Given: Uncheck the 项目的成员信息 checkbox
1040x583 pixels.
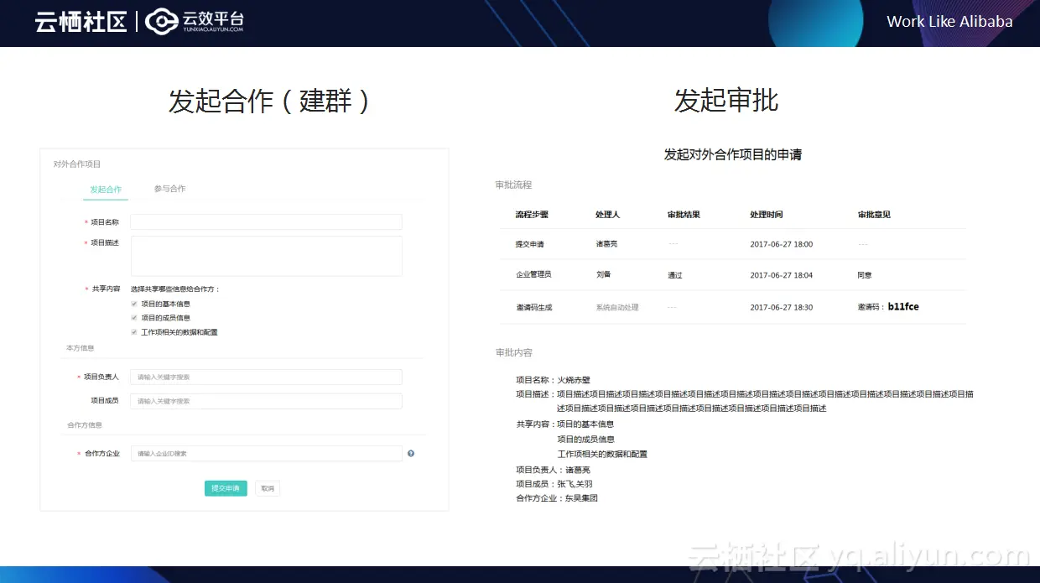Looking at the screenshot, I should [x=133, y=318].
